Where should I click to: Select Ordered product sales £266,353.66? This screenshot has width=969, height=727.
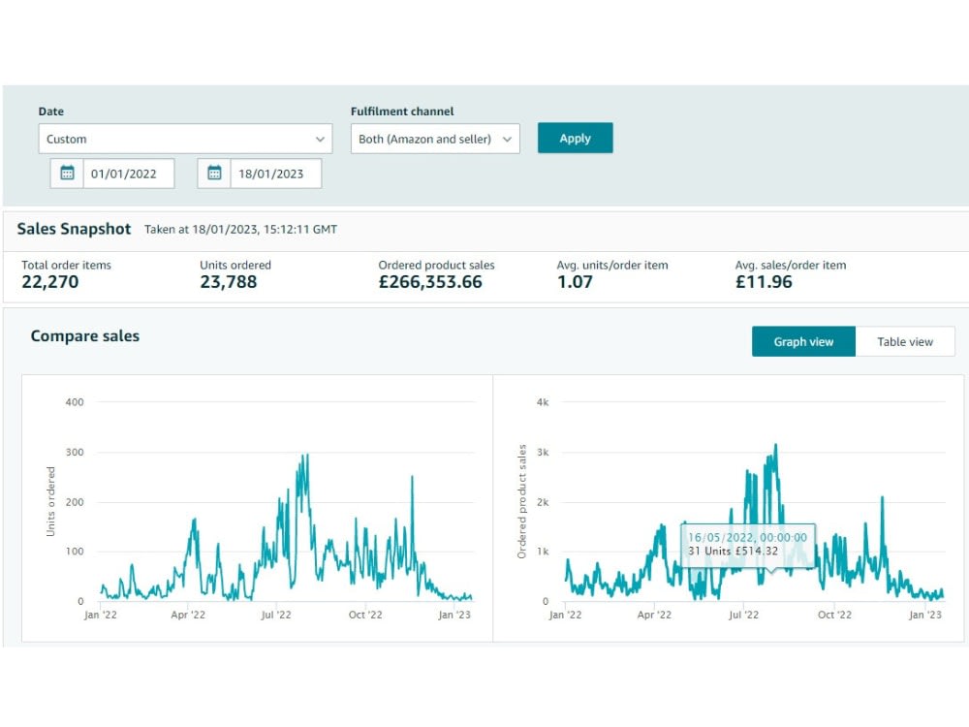click(x=430, y=282)
